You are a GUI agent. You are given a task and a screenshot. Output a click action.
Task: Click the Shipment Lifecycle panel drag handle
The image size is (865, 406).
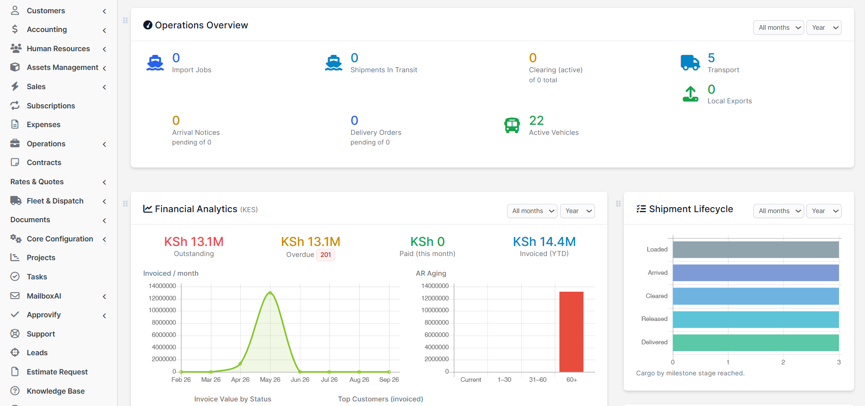click(x=618, y=204)
